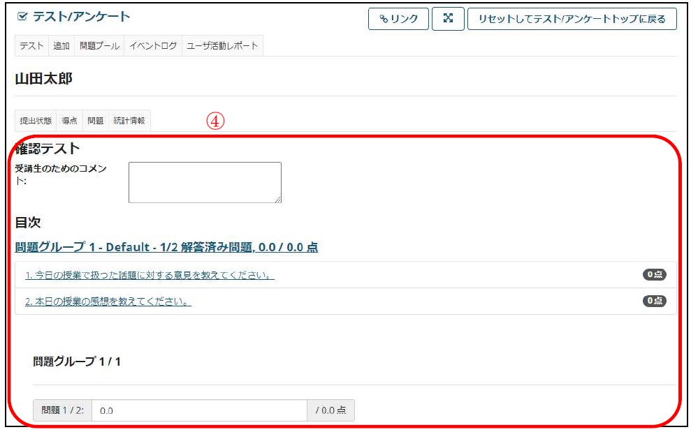Image resolution: width=691 pixels, height=432 pixels.
Task: Select the 得点 sub-tab
Action: click(70, 121)
